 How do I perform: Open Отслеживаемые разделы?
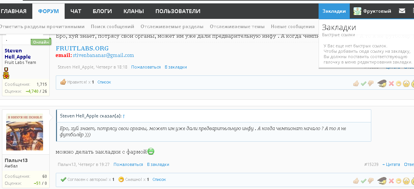(172, 27)
